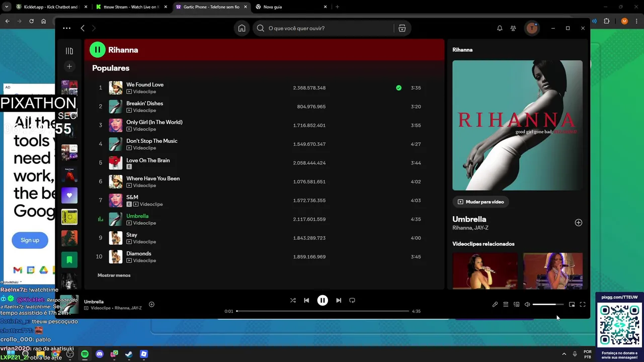Toggle shuffle in the player bar
The height and width of the screenshot is (362, 644).
click(x=293, y=300)
